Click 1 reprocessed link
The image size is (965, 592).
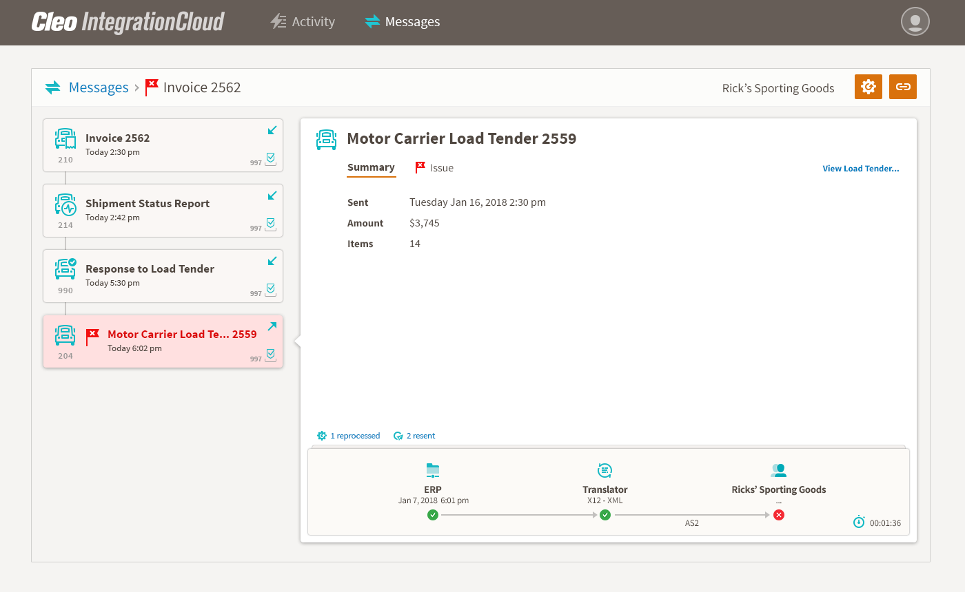click(348, 436)
